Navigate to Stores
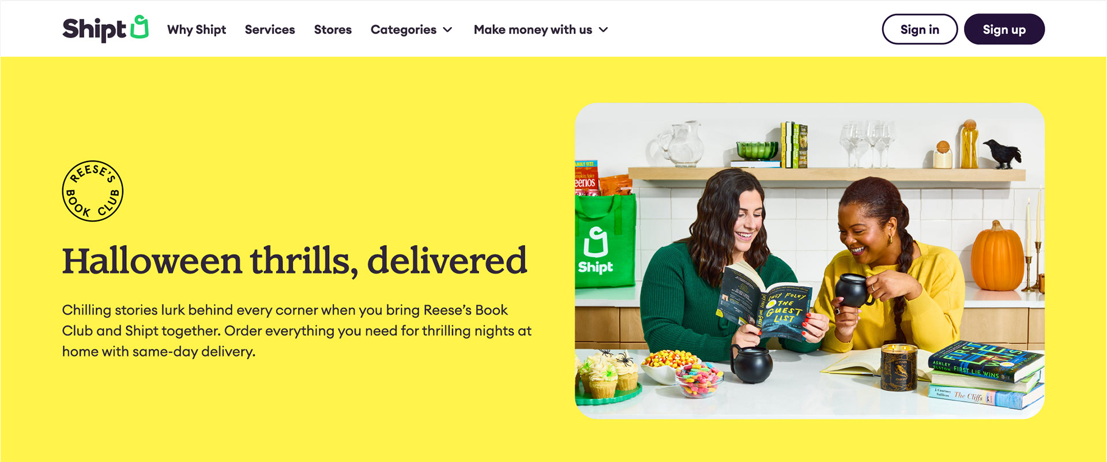This screenshot has width=1107, height=462. point(333,29)
